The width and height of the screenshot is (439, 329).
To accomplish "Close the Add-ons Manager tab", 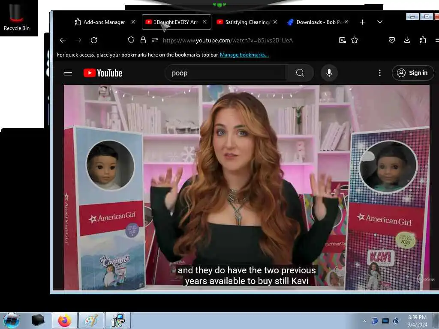I will point(133,22).
